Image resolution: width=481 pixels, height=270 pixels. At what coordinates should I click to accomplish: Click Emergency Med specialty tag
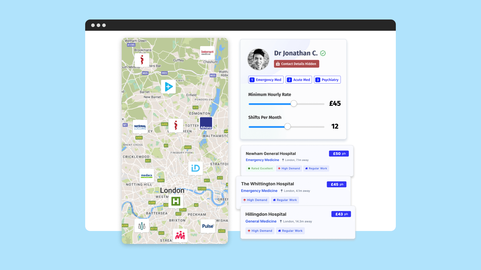pyautogui.click(x=266, y=79)
